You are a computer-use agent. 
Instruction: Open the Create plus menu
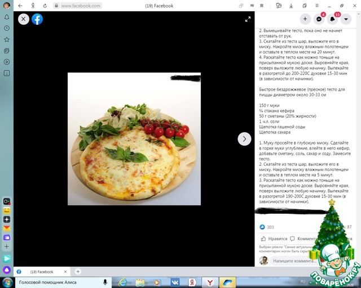tap(305, 19)
